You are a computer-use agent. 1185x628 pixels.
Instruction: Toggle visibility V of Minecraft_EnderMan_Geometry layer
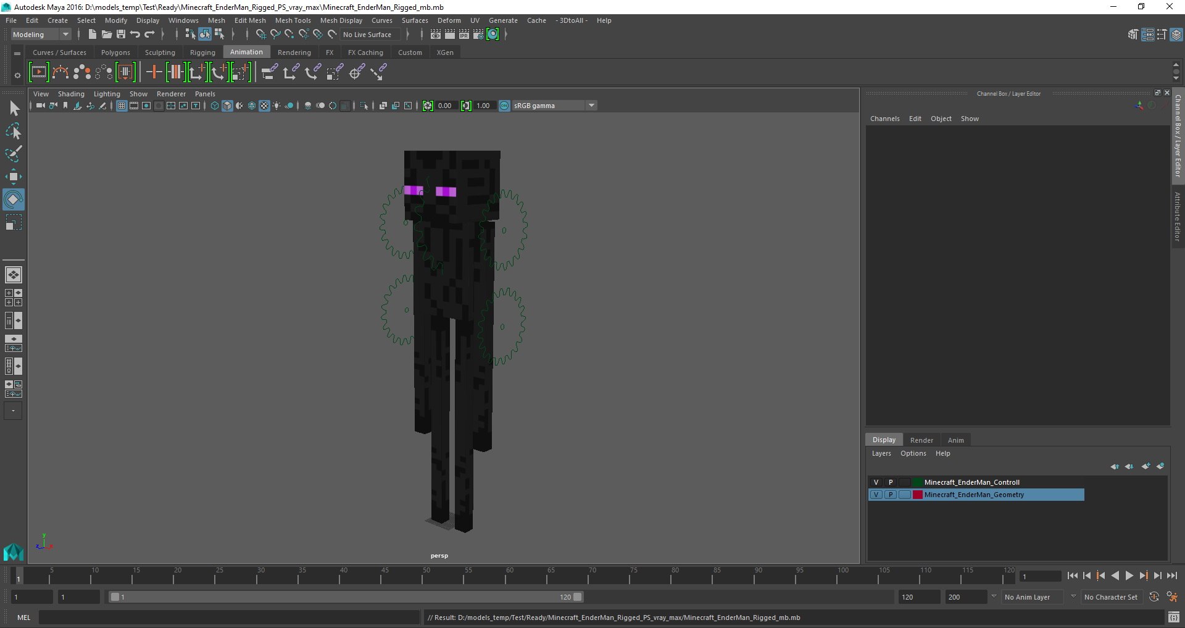click(x=876, y=495)
